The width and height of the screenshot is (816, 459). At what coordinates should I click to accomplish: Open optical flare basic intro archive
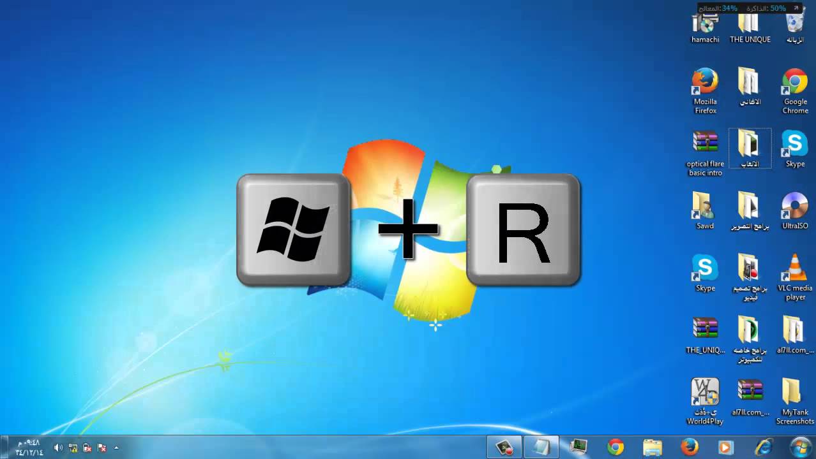[705, 154]
